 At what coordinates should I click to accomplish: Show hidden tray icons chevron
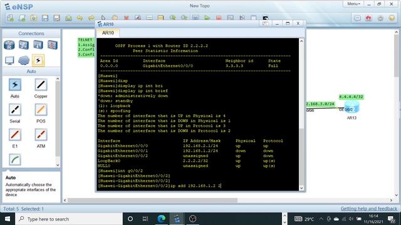tap(321, 219)
